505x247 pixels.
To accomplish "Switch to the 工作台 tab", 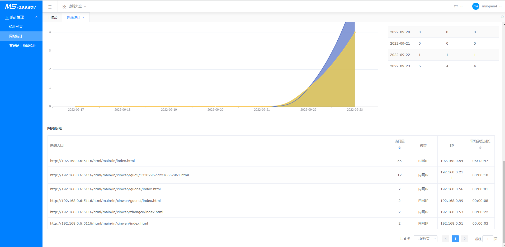I will click(52, 17).
